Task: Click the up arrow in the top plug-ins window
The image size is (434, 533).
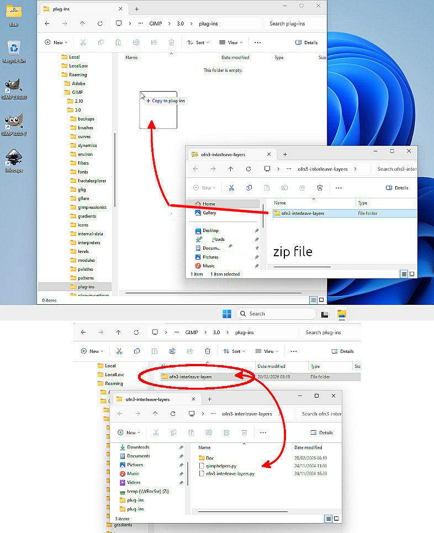Action: click(x=82, y=23)
